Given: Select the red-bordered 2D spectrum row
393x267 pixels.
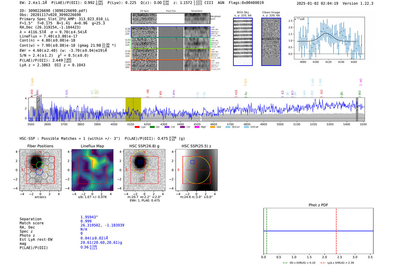Looking at the screenshot, I should [x=170, y=65].
